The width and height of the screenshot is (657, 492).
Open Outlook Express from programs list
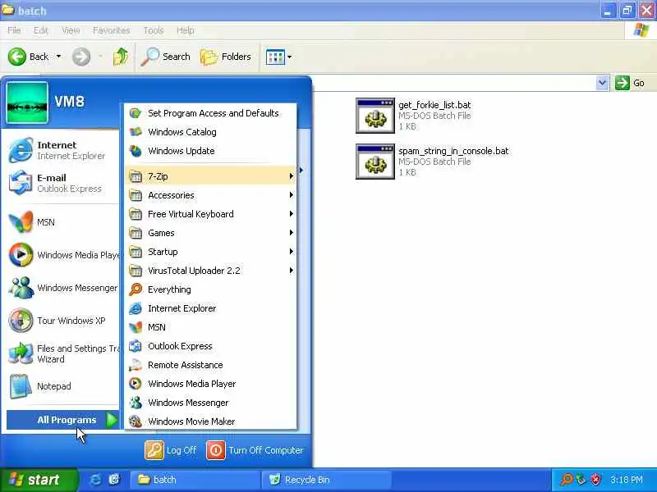point(211,345)
